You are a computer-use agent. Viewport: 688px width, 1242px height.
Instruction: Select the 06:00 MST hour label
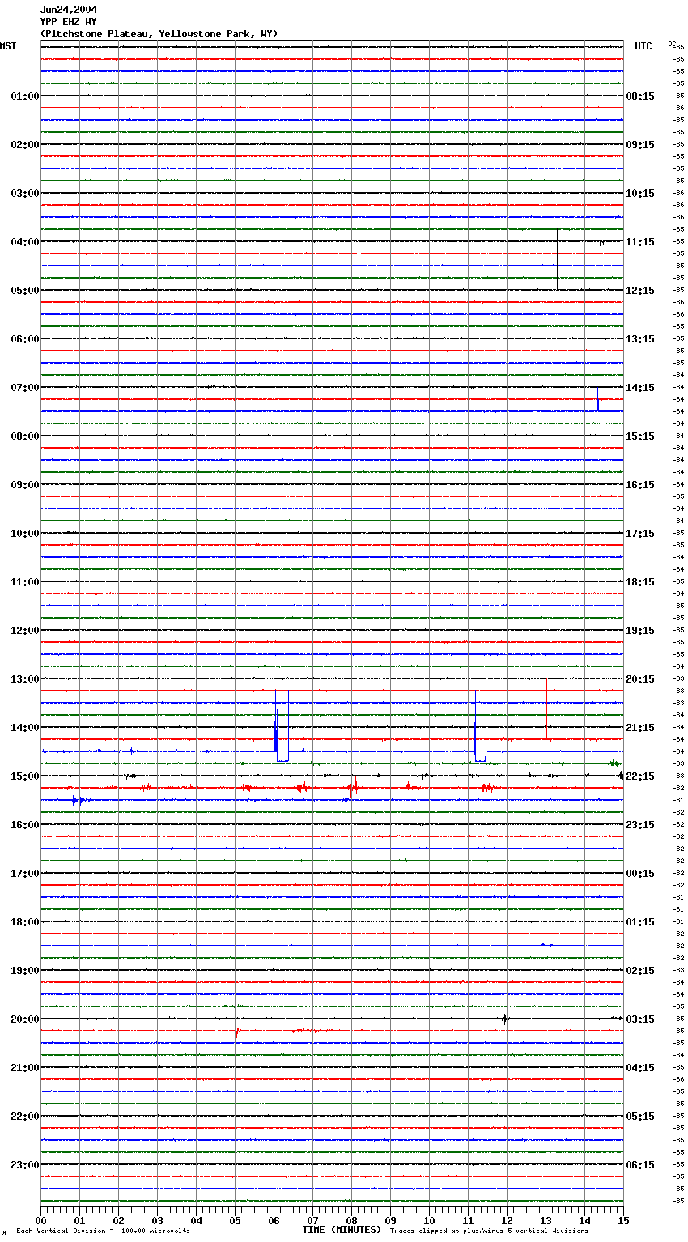[25, 339]
